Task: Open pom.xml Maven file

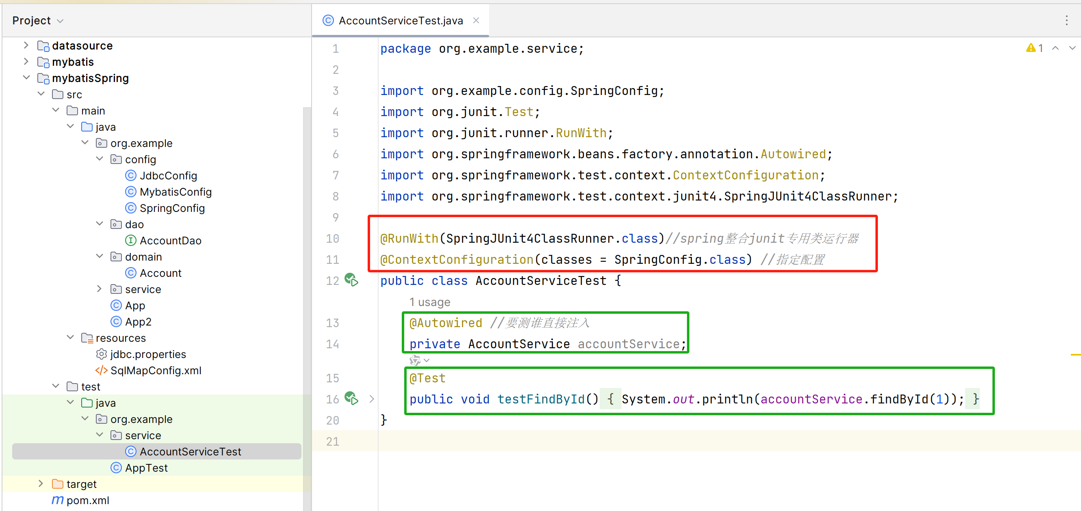Action: 87,500
